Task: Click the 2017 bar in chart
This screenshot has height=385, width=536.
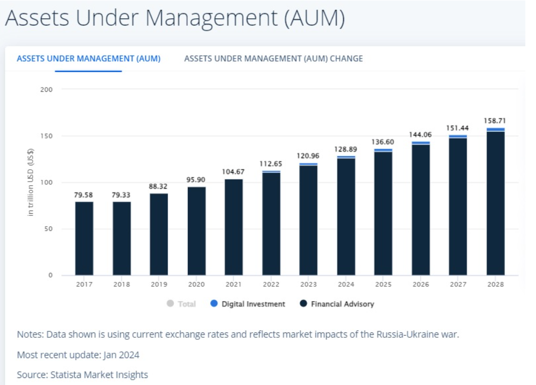Action: 84,238
